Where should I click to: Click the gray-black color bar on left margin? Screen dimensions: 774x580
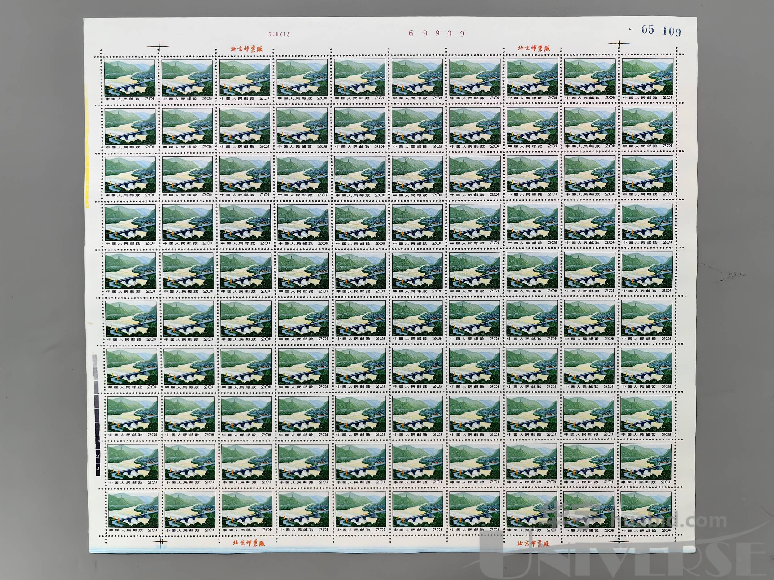click(x=97, y=415)
